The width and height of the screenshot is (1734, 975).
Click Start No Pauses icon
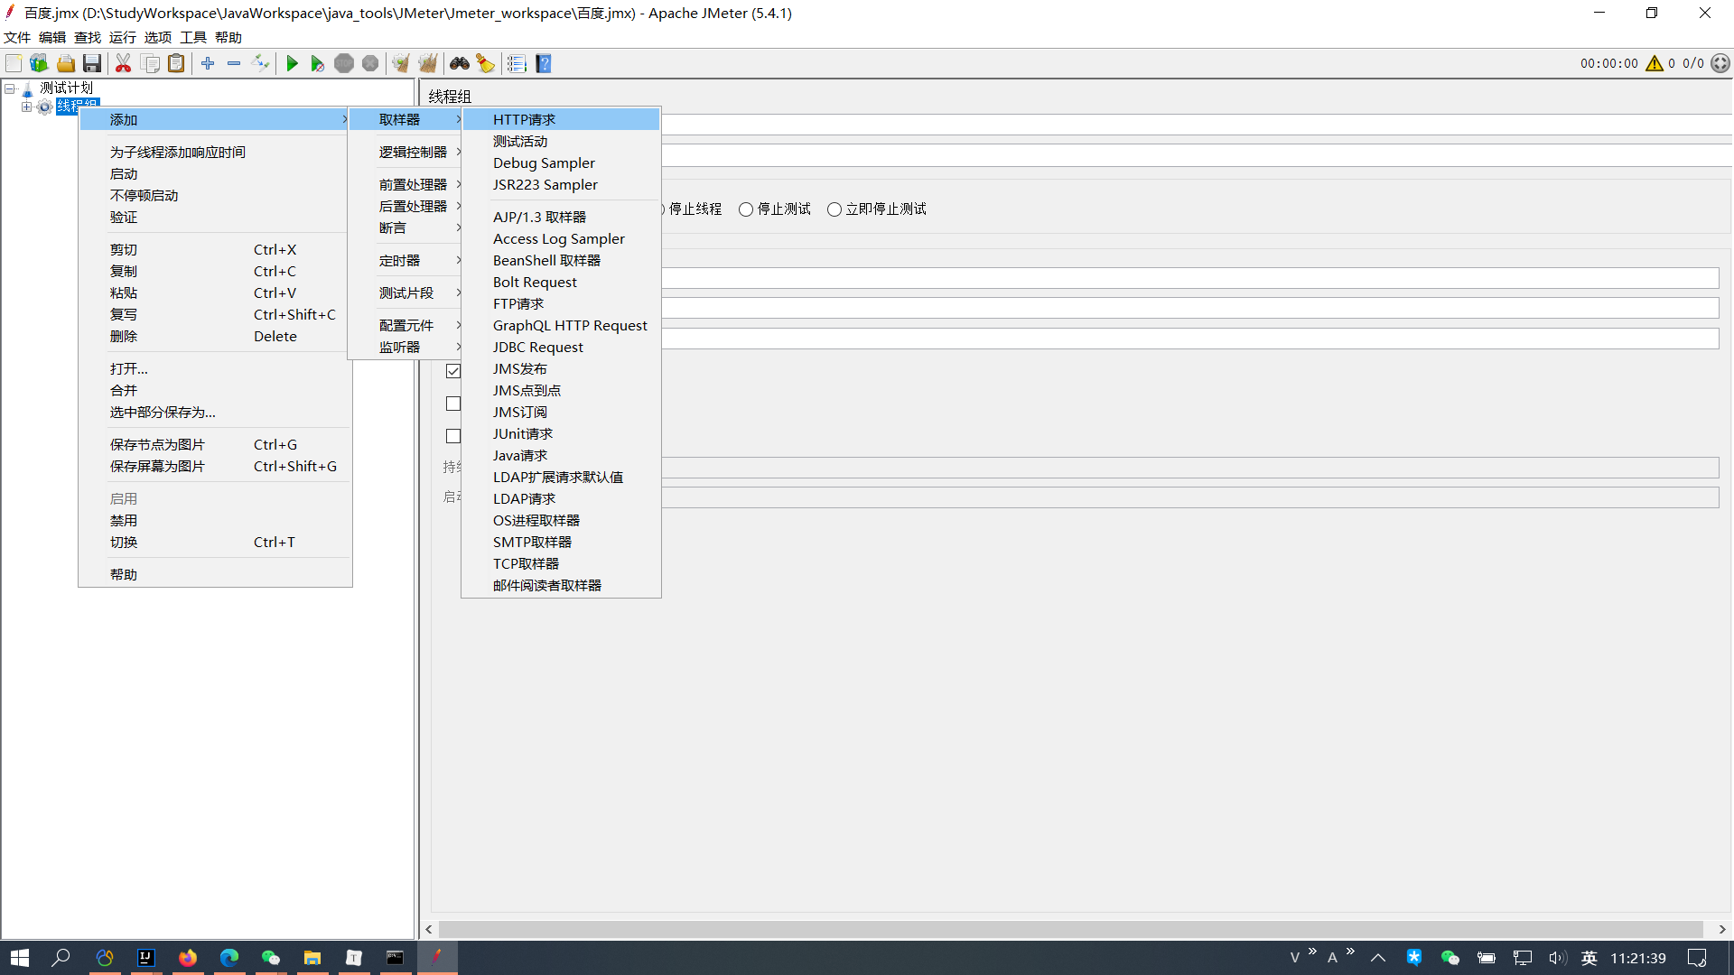tap(318, 63)
